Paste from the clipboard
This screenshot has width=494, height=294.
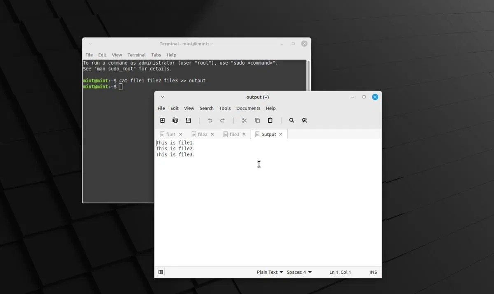coord(270,120)
